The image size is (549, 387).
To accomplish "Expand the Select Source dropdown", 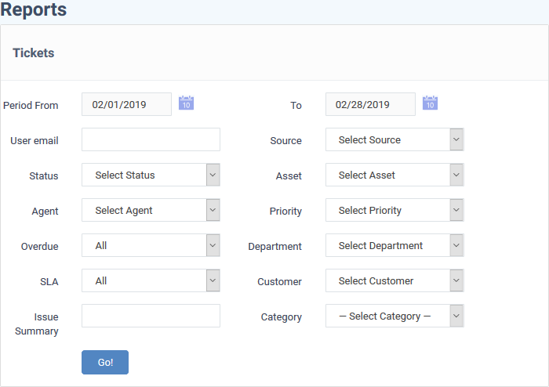I will pos(394,139).
